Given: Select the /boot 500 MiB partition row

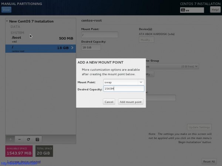Looking at the screenshot, I should click(x=41, y=39).
